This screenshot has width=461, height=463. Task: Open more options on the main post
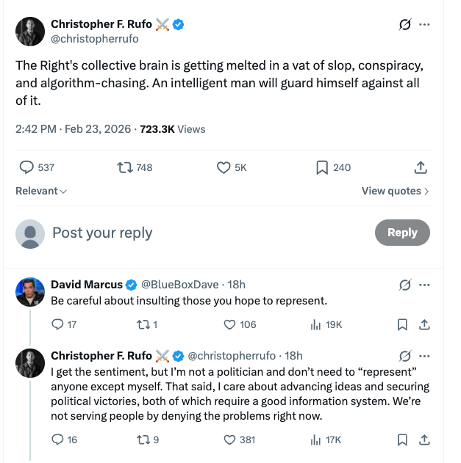[424, 24]
